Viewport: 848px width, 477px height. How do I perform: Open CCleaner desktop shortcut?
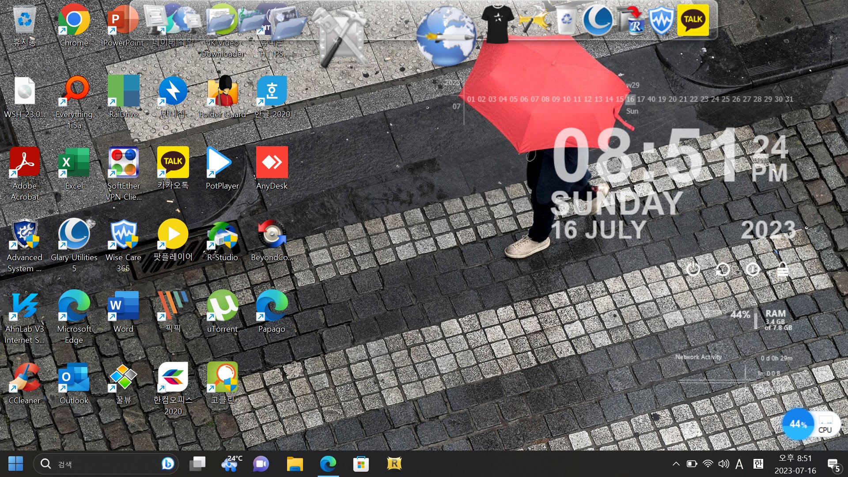pyautogui.click(x=24, y=383)
